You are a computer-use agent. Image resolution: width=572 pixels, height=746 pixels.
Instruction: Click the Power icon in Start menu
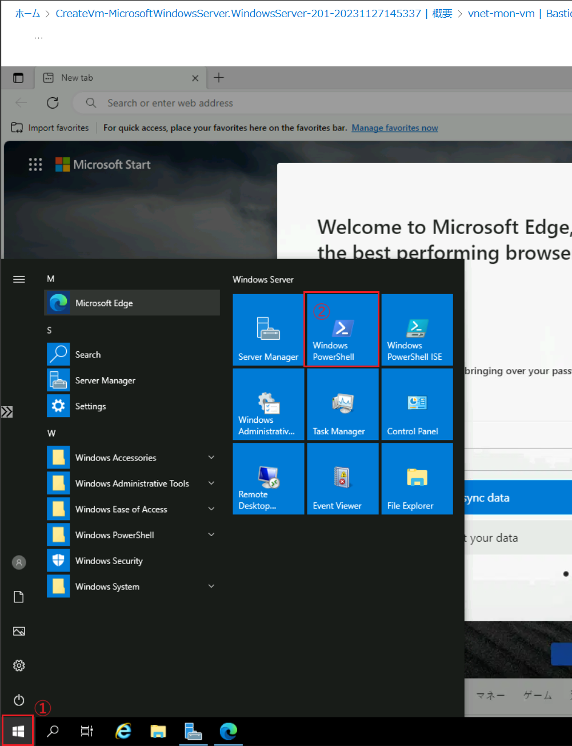click(19, 700)
